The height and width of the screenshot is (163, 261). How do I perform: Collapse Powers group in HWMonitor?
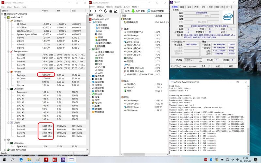pos(8,72)
